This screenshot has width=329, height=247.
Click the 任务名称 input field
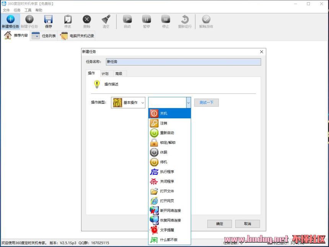pyautogui.click(x=183, y=62)
